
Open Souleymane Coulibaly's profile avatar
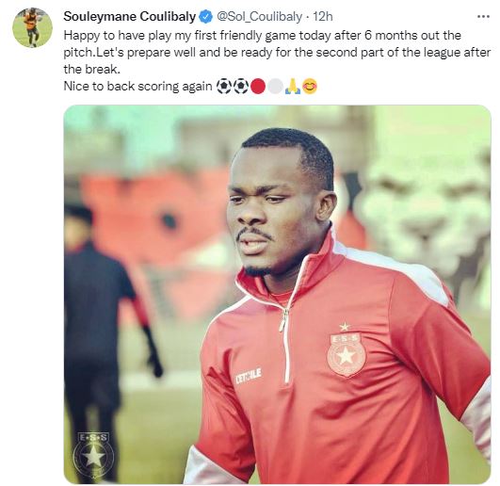tap(32, 27)
